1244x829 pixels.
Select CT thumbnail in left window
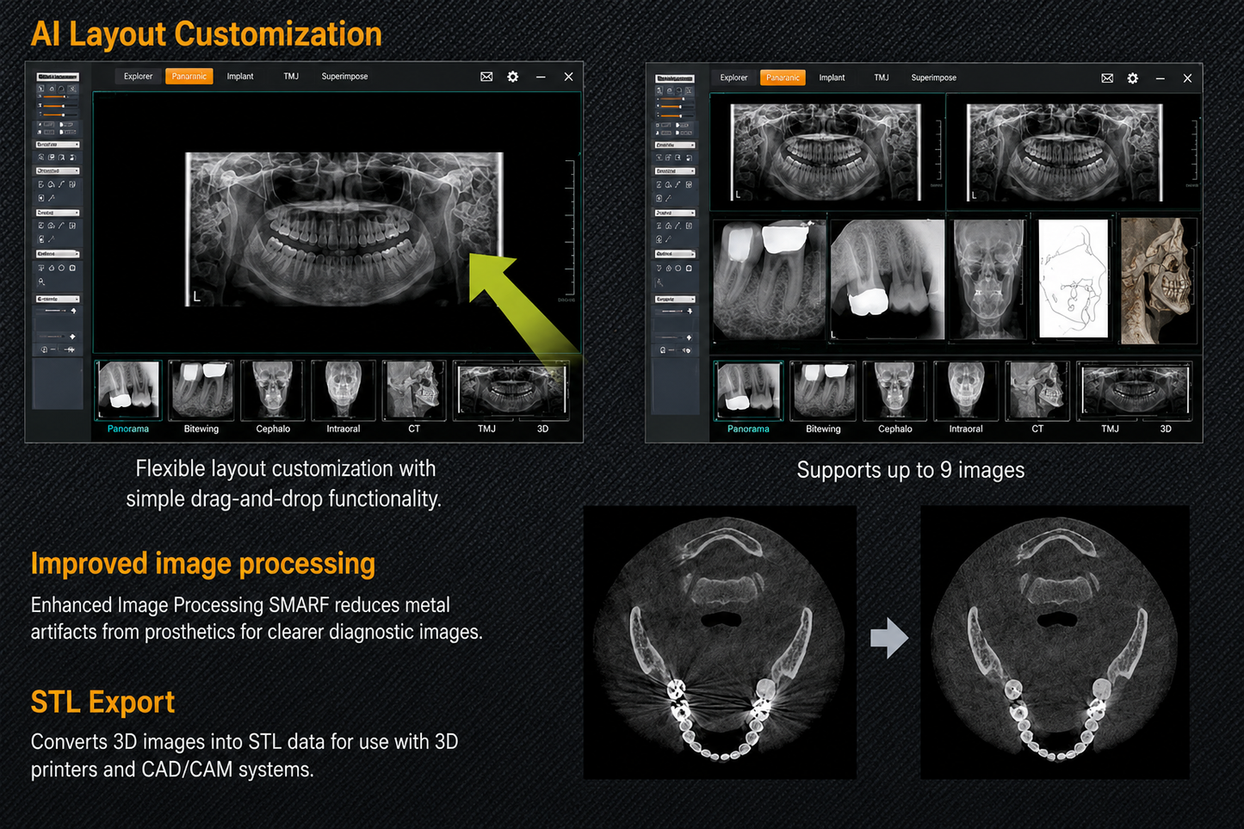point(414,390)
